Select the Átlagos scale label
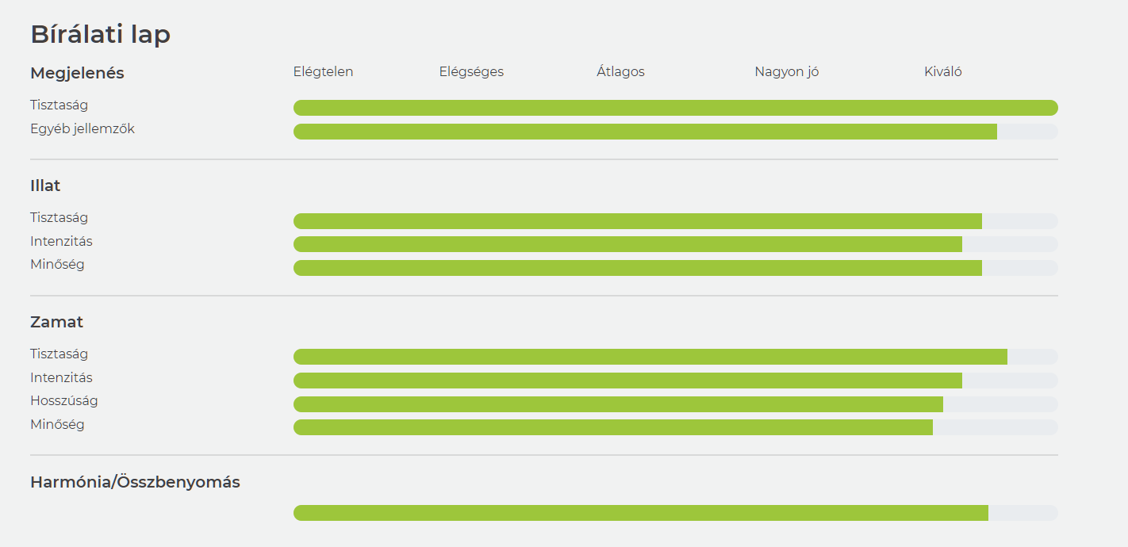The image size is (1128, 547). (x=620, y=72)
